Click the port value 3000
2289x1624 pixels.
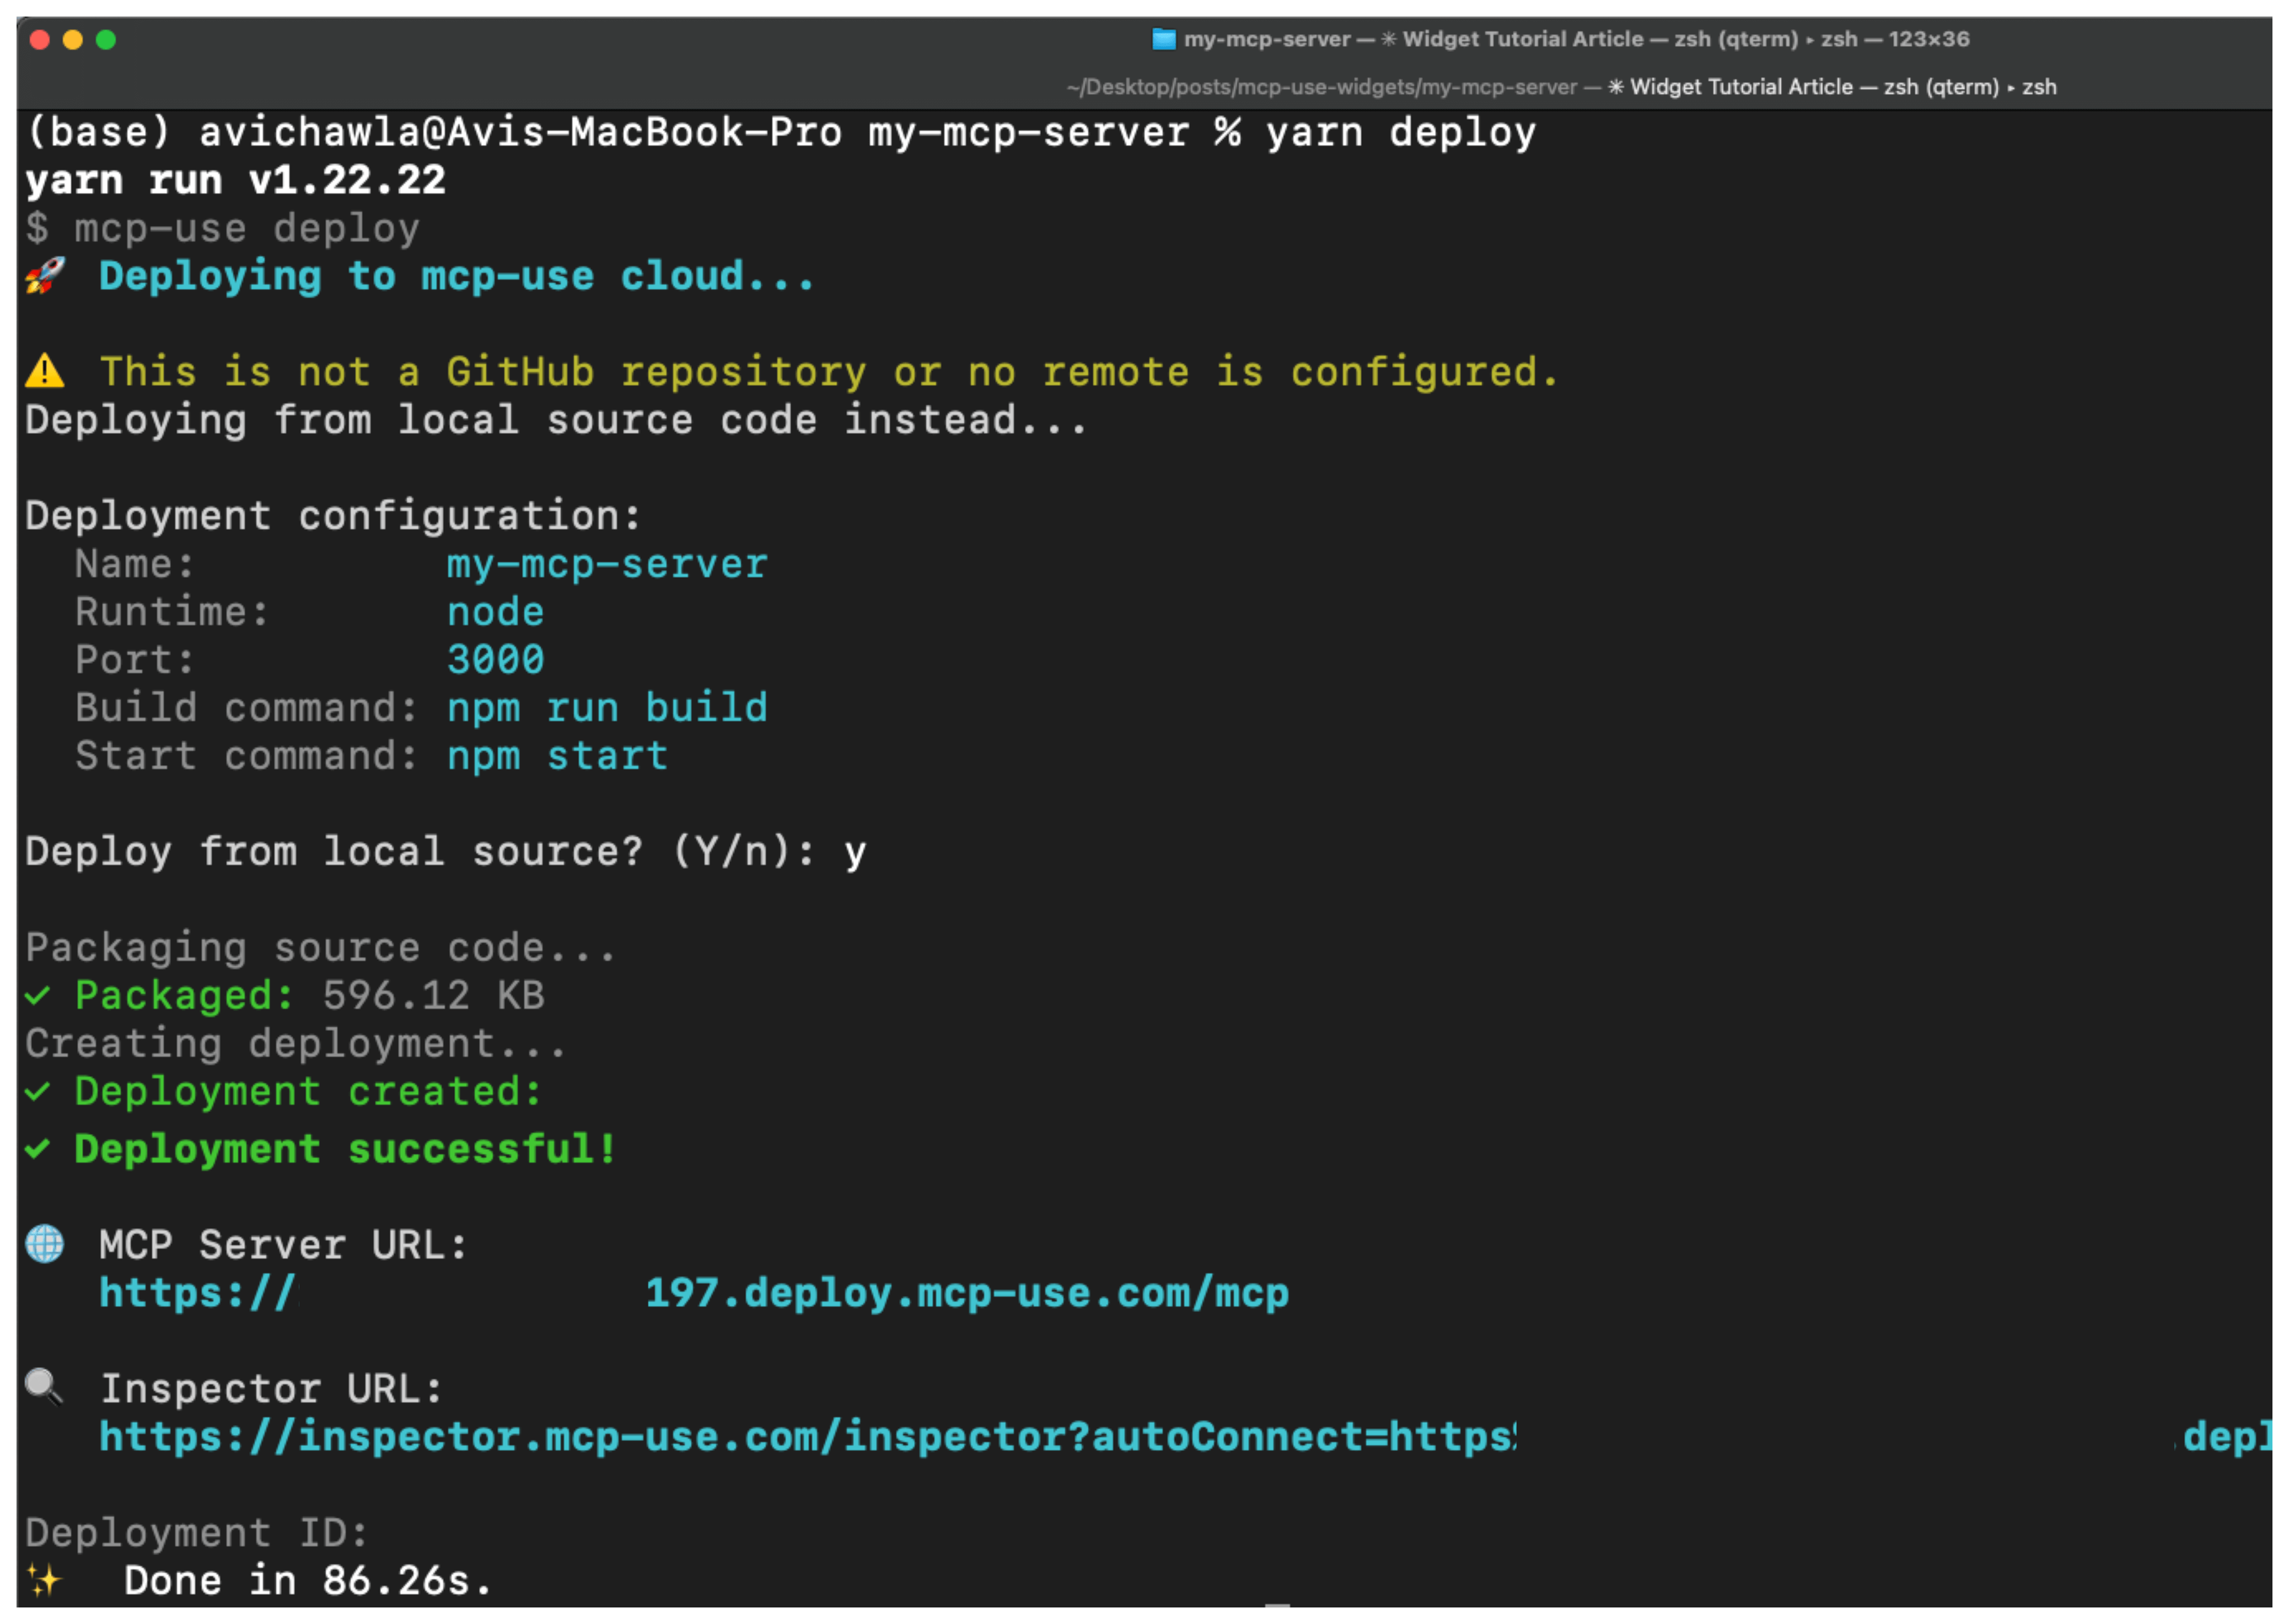[x=495, y=660]
